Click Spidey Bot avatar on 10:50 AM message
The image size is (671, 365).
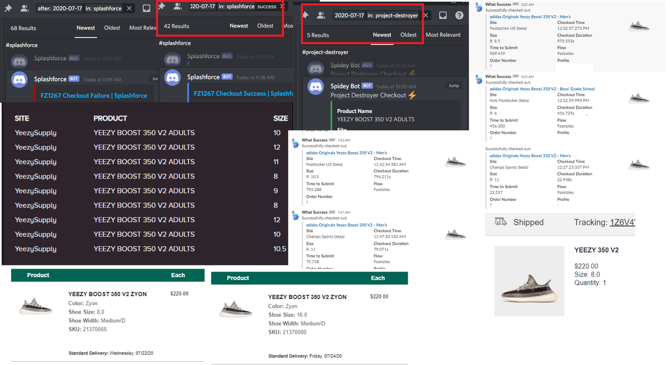pos(316,87)
